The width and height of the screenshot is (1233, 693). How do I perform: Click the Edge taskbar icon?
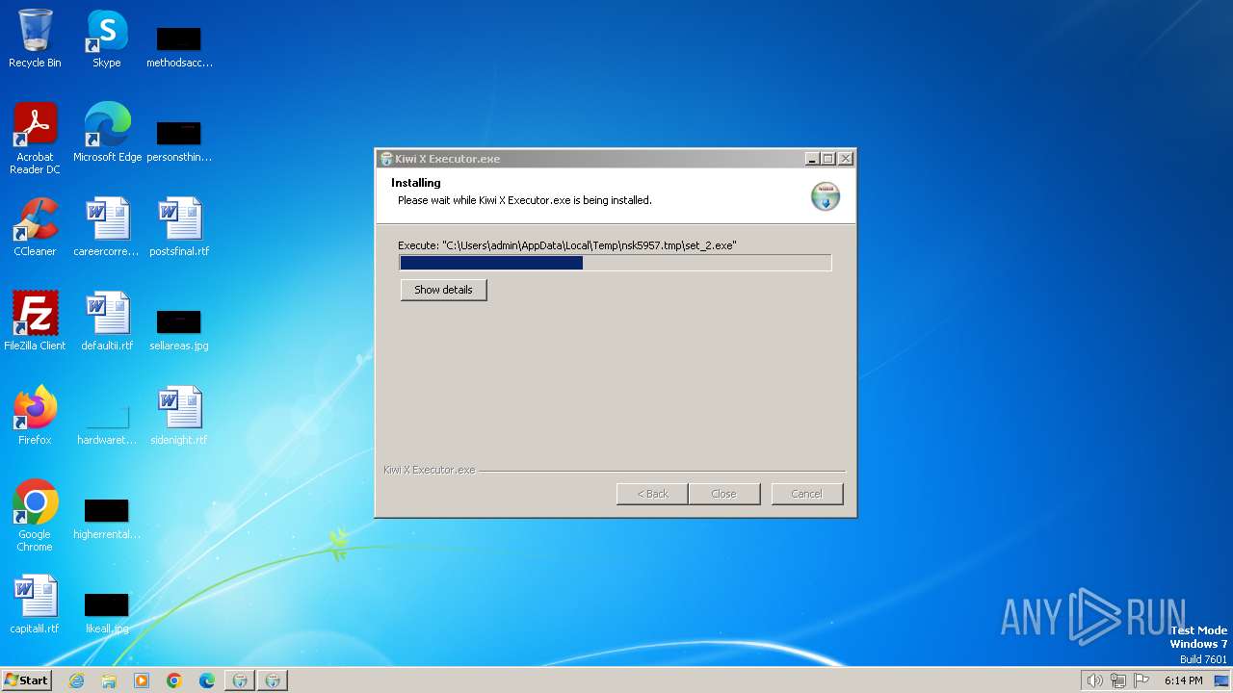[x=207, y=680]
